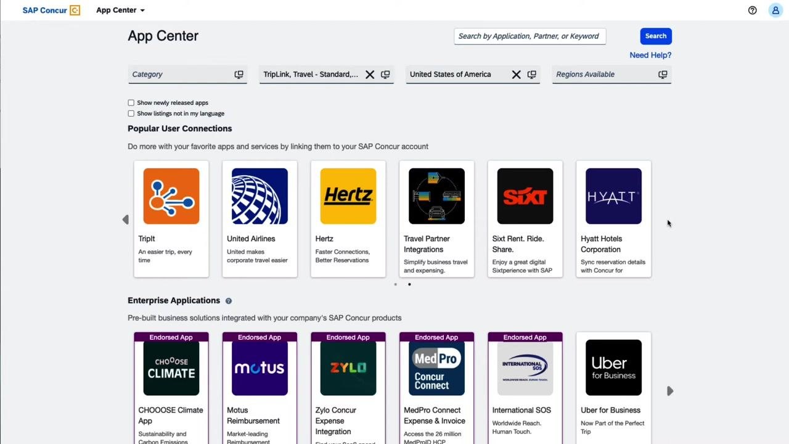The image size is (789, 444).
Task: Open the MedPro Concur Connect logo
Action: (x=436, y=368)
